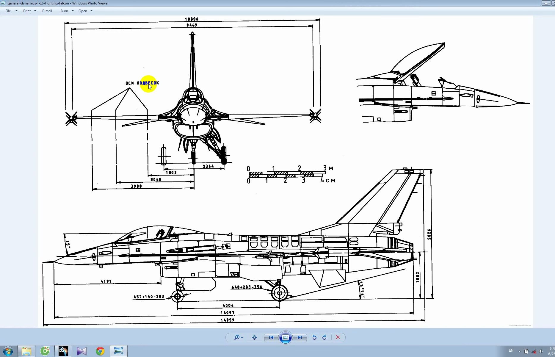Image resolution: width=555 pixels, height=357 pixels.
Task: Expand the Open dropdown arrow
Action: click(91, 11)
